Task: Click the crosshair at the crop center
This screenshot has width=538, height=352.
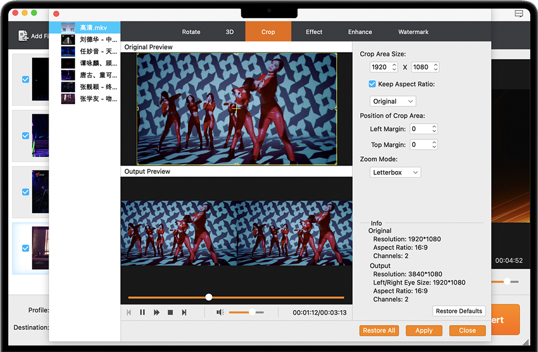Action: [x=236, y=109]
